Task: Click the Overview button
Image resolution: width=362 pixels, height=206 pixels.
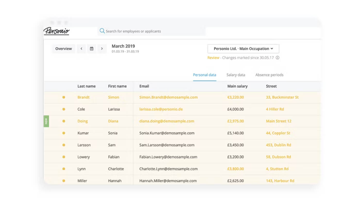Action: (64, 49)
